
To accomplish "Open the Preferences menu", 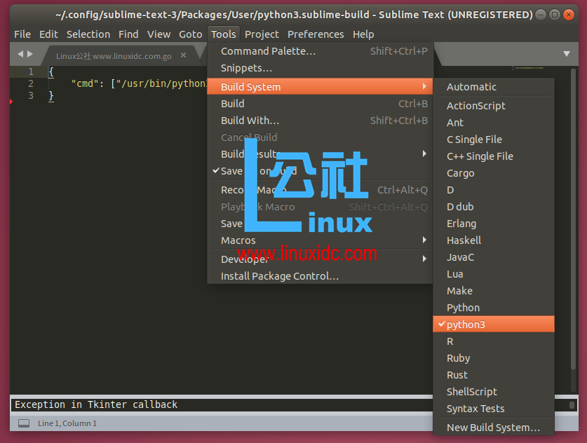I will click(316, 34).
